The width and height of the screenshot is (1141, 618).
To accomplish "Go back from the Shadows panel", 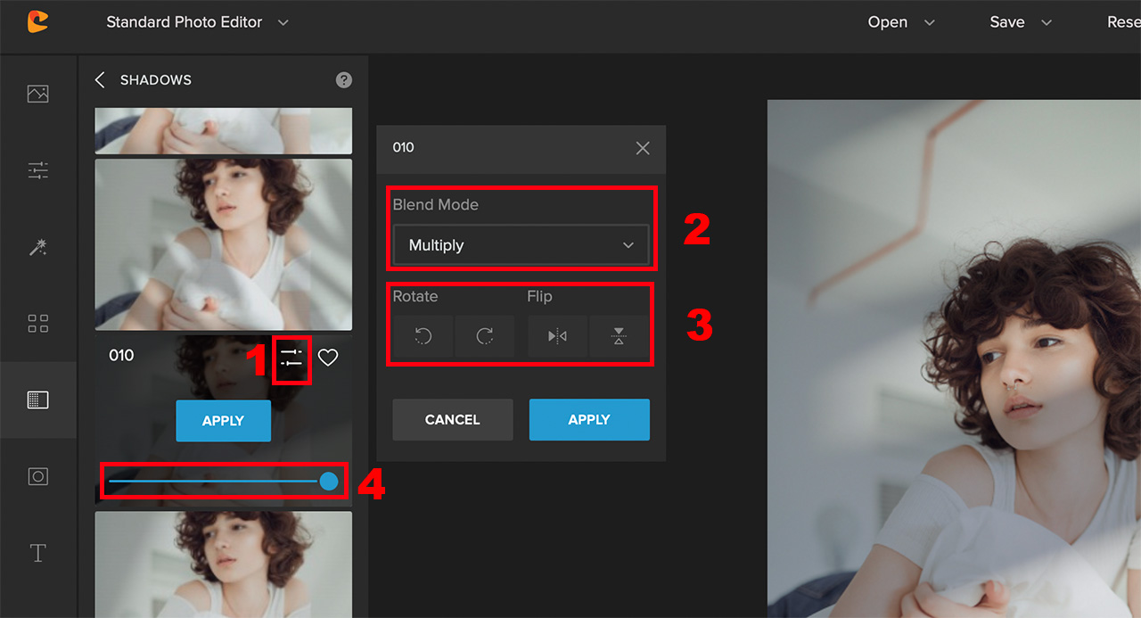I will (x=100, y=79).
